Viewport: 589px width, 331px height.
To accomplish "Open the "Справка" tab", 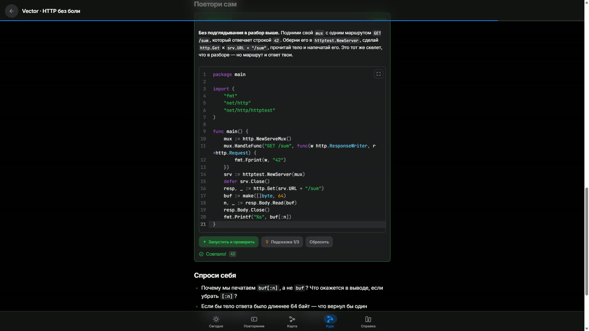I will point(368,322).
